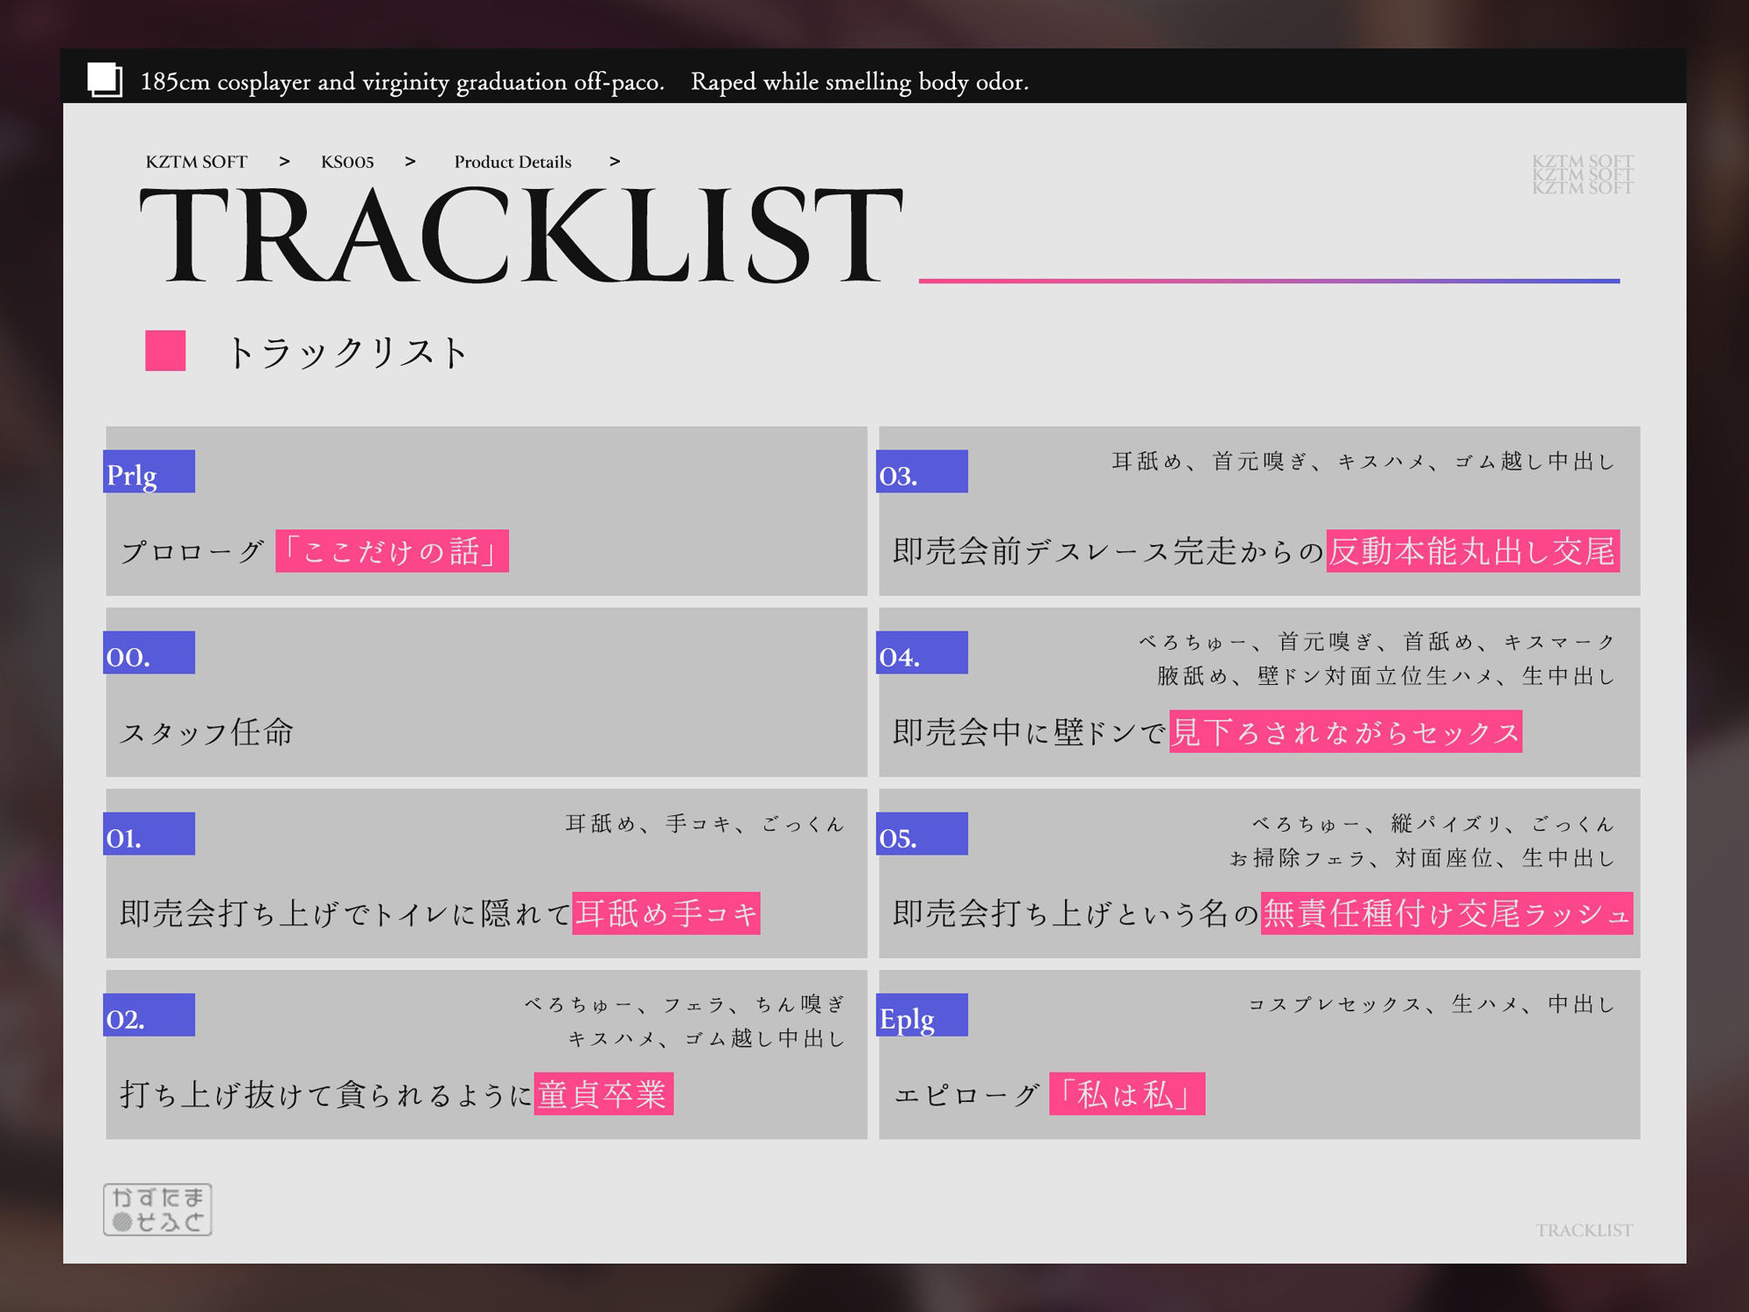Click the 02. track number badge
Screen dimensions: 1749x1312
[x=149, y=1015]
